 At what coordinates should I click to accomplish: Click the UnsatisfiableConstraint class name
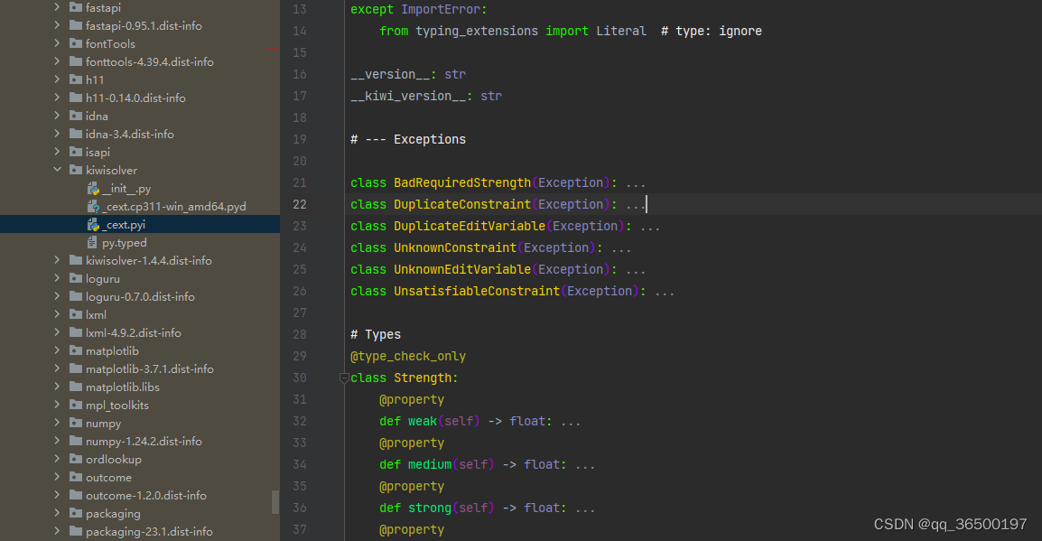[x=477, y=291]
